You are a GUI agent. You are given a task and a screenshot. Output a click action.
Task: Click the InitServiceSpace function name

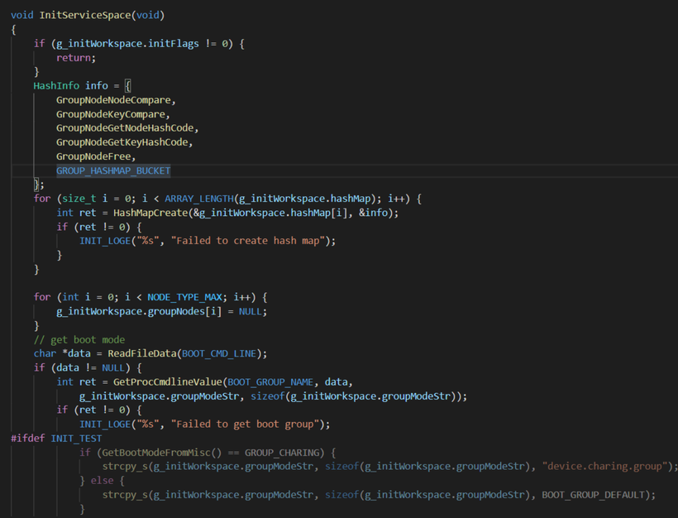click(85, 15)
